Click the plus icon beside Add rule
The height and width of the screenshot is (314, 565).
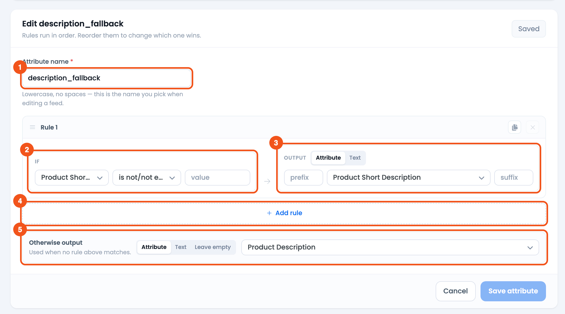[x=269, y=213]
